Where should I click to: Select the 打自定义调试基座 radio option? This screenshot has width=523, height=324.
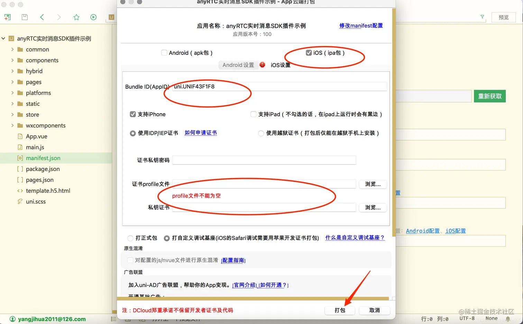click(x=167, y=238)
